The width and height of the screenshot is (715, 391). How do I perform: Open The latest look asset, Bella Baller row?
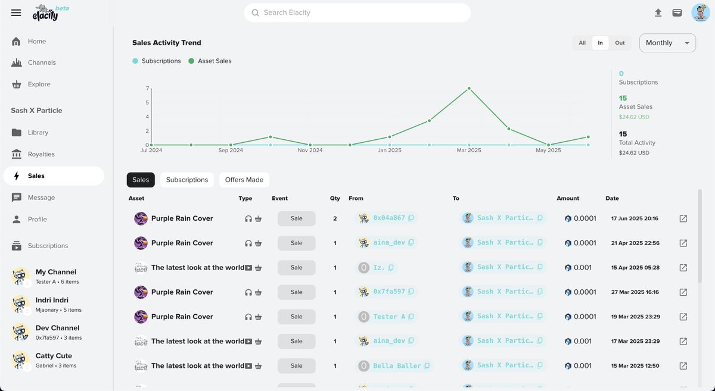198,366
